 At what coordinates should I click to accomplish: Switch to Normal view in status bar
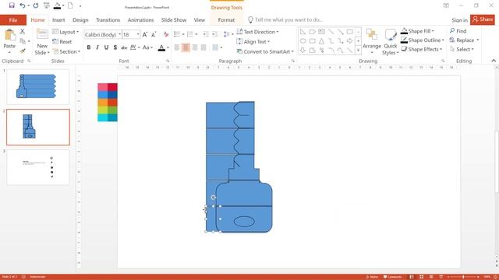coord(412,277)
